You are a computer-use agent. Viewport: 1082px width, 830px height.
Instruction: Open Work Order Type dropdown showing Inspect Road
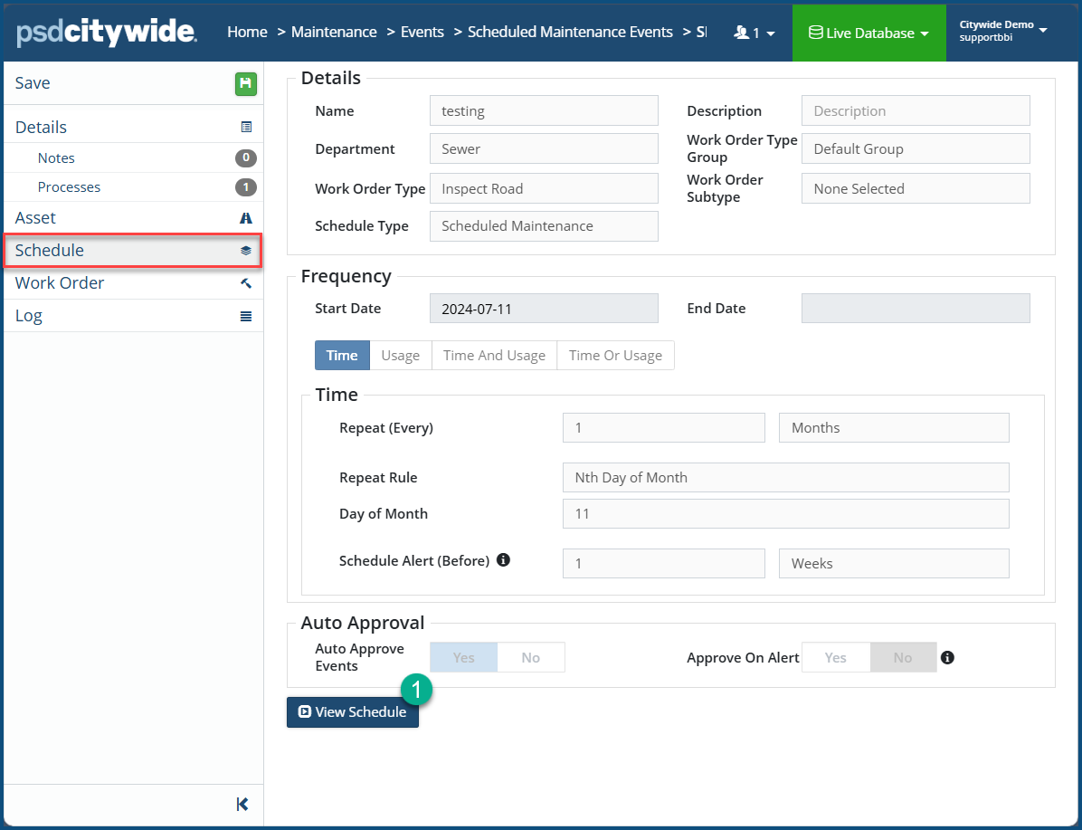544,188
